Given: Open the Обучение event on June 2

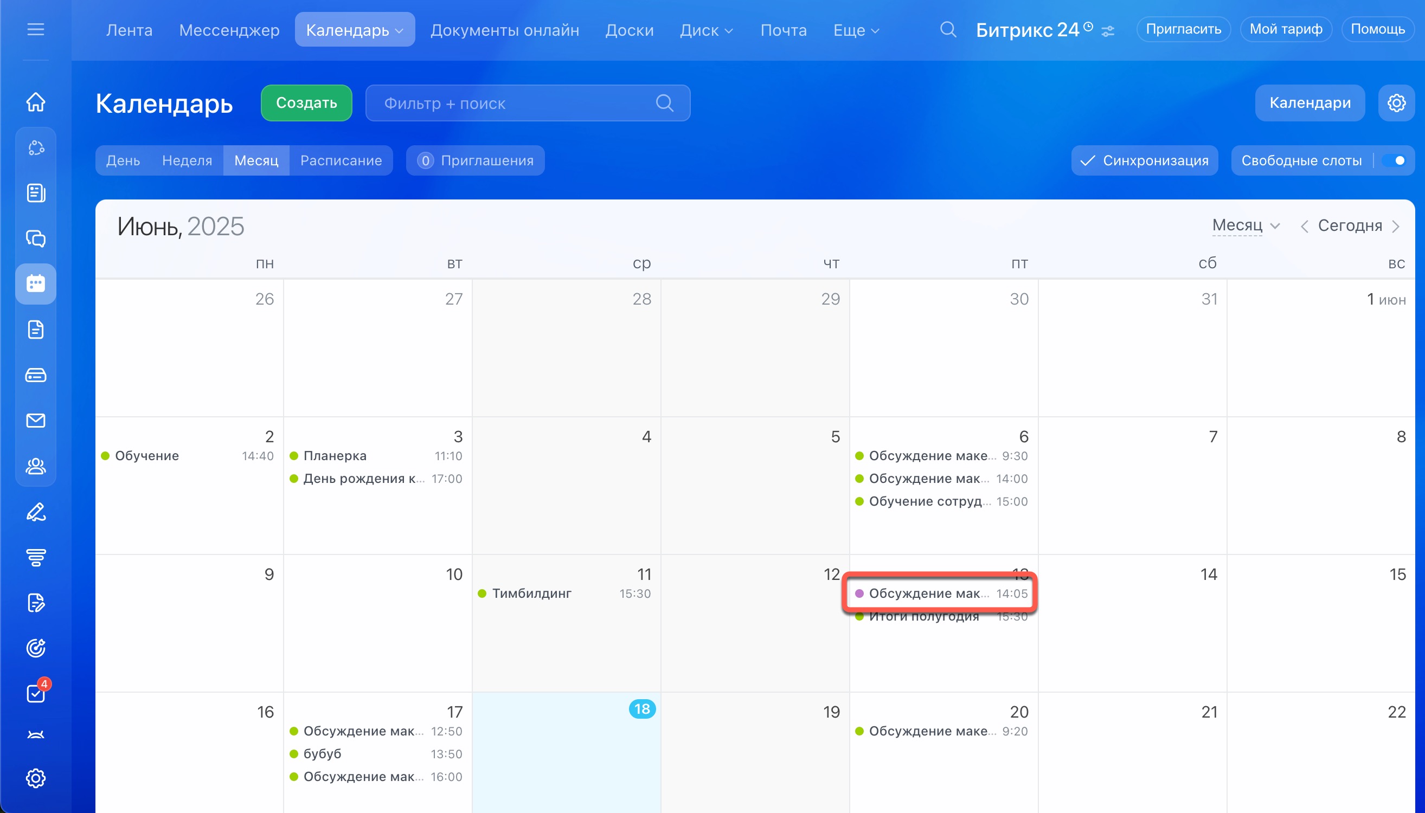Looking at the screenshot, I should [187, 456].
